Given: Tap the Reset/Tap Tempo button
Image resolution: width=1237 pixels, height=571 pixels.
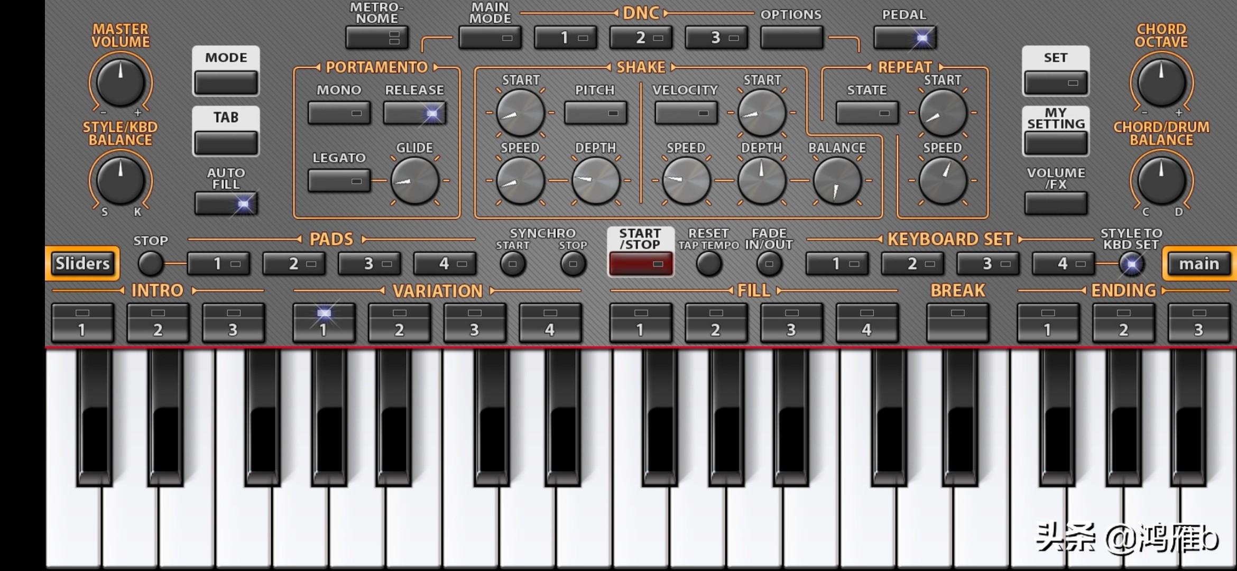Looking at the screenshot, I should [x=708, y=263].
